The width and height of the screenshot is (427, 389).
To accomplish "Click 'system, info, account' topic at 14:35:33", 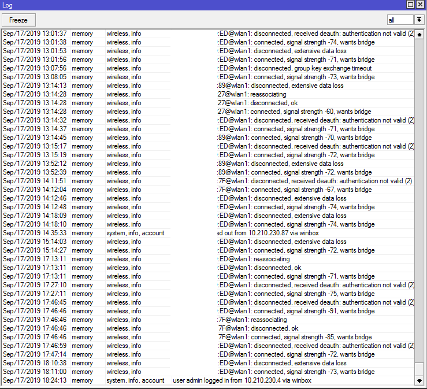I will pyautogui.click(x=135, y=233).
